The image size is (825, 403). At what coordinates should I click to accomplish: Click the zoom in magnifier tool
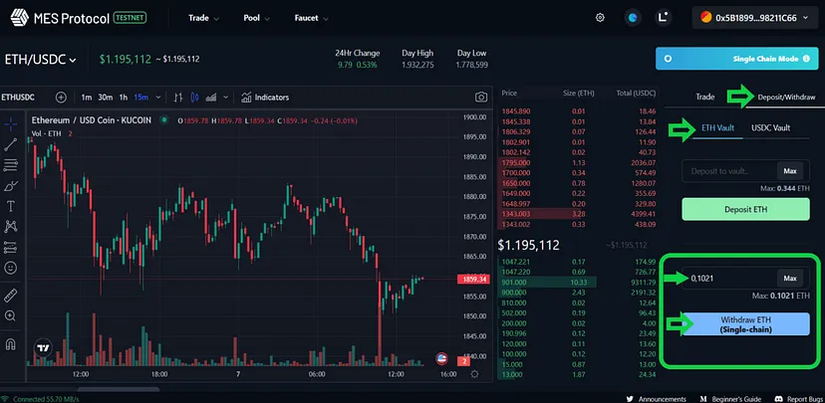click(x=11, y=315)
